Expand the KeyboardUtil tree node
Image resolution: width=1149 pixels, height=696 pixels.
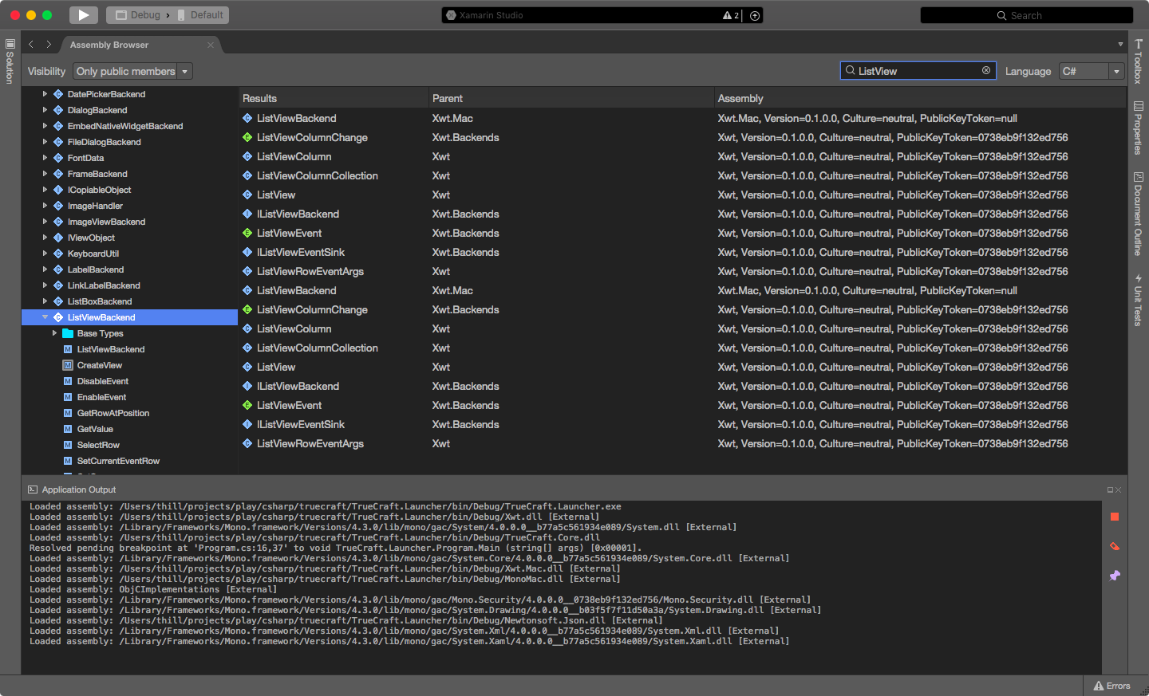pyautogui.click(x=45, y=254)
